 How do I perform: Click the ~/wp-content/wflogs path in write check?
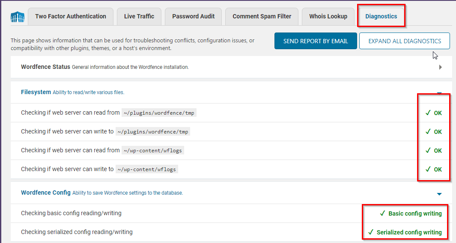tap(147, 169)
